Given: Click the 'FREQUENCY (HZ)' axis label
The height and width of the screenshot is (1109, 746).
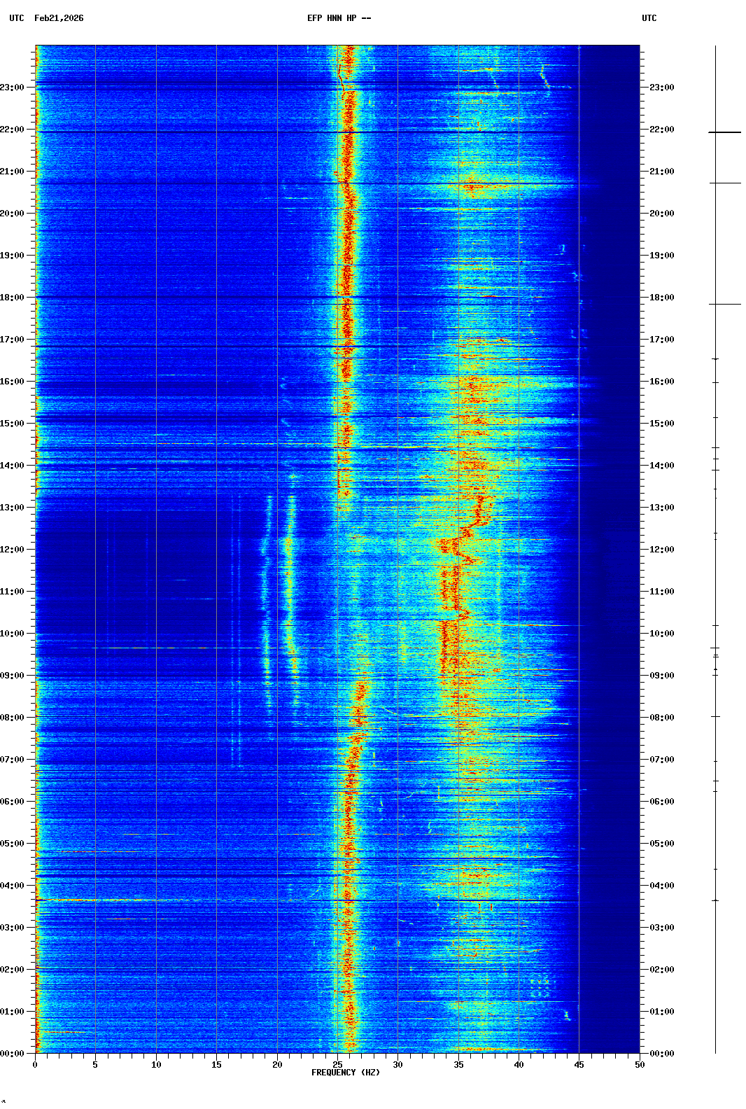Looking at the screenshot, I should point(345,1073).
